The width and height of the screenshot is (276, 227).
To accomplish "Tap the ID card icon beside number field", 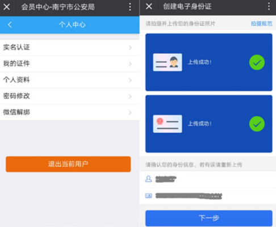I will (x=149, y=196).
